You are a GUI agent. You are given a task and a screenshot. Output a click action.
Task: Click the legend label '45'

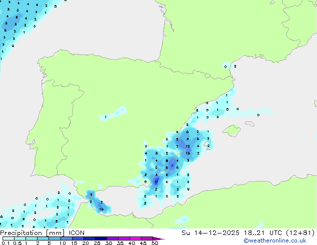pos(143,243)
